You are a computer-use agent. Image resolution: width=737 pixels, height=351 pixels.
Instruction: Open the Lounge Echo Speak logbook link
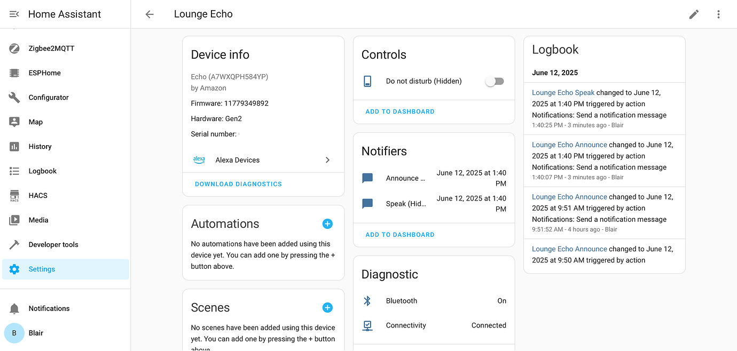click(x=563, y=92)
